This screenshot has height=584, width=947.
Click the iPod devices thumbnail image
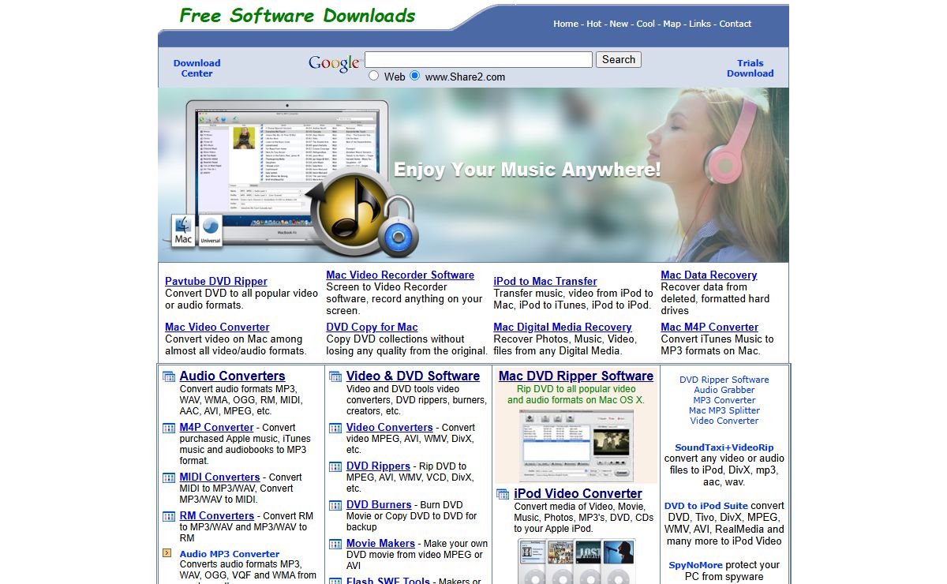click(576, 561)
